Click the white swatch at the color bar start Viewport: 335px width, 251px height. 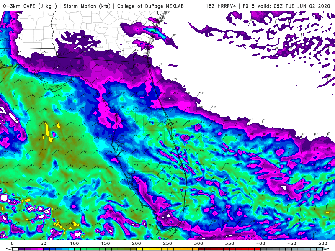(15, 249)
